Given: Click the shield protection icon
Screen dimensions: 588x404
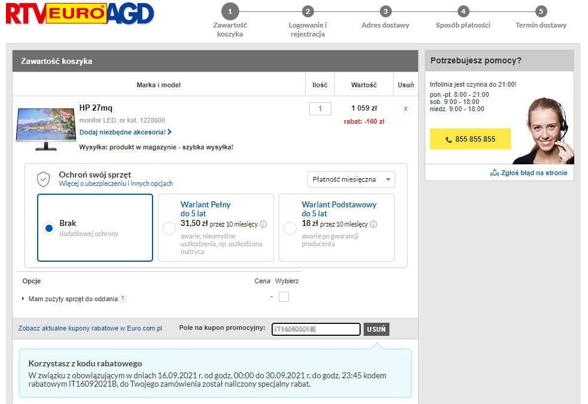Looking at the screenshot, I should pyautogui.click(x=44, y=179).
